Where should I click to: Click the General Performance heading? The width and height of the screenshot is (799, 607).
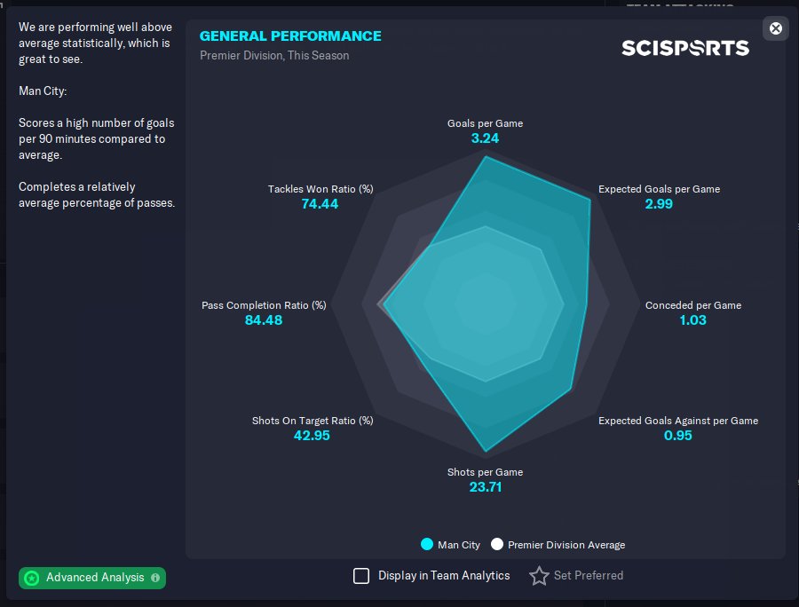coord(290,36)
